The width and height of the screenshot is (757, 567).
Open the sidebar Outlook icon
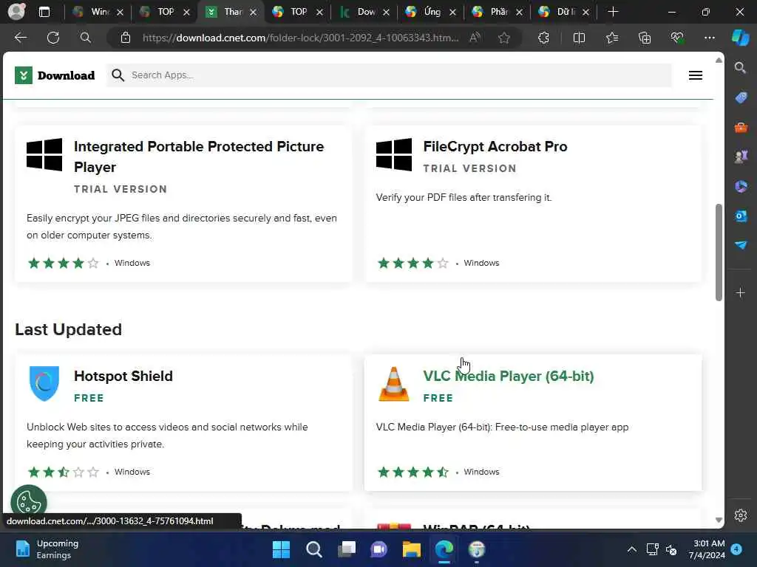(741, 216)
